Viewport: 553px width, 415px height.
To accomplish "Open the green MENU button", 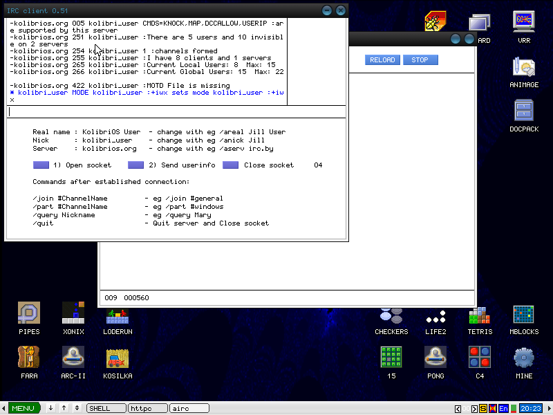I will 24,408.
